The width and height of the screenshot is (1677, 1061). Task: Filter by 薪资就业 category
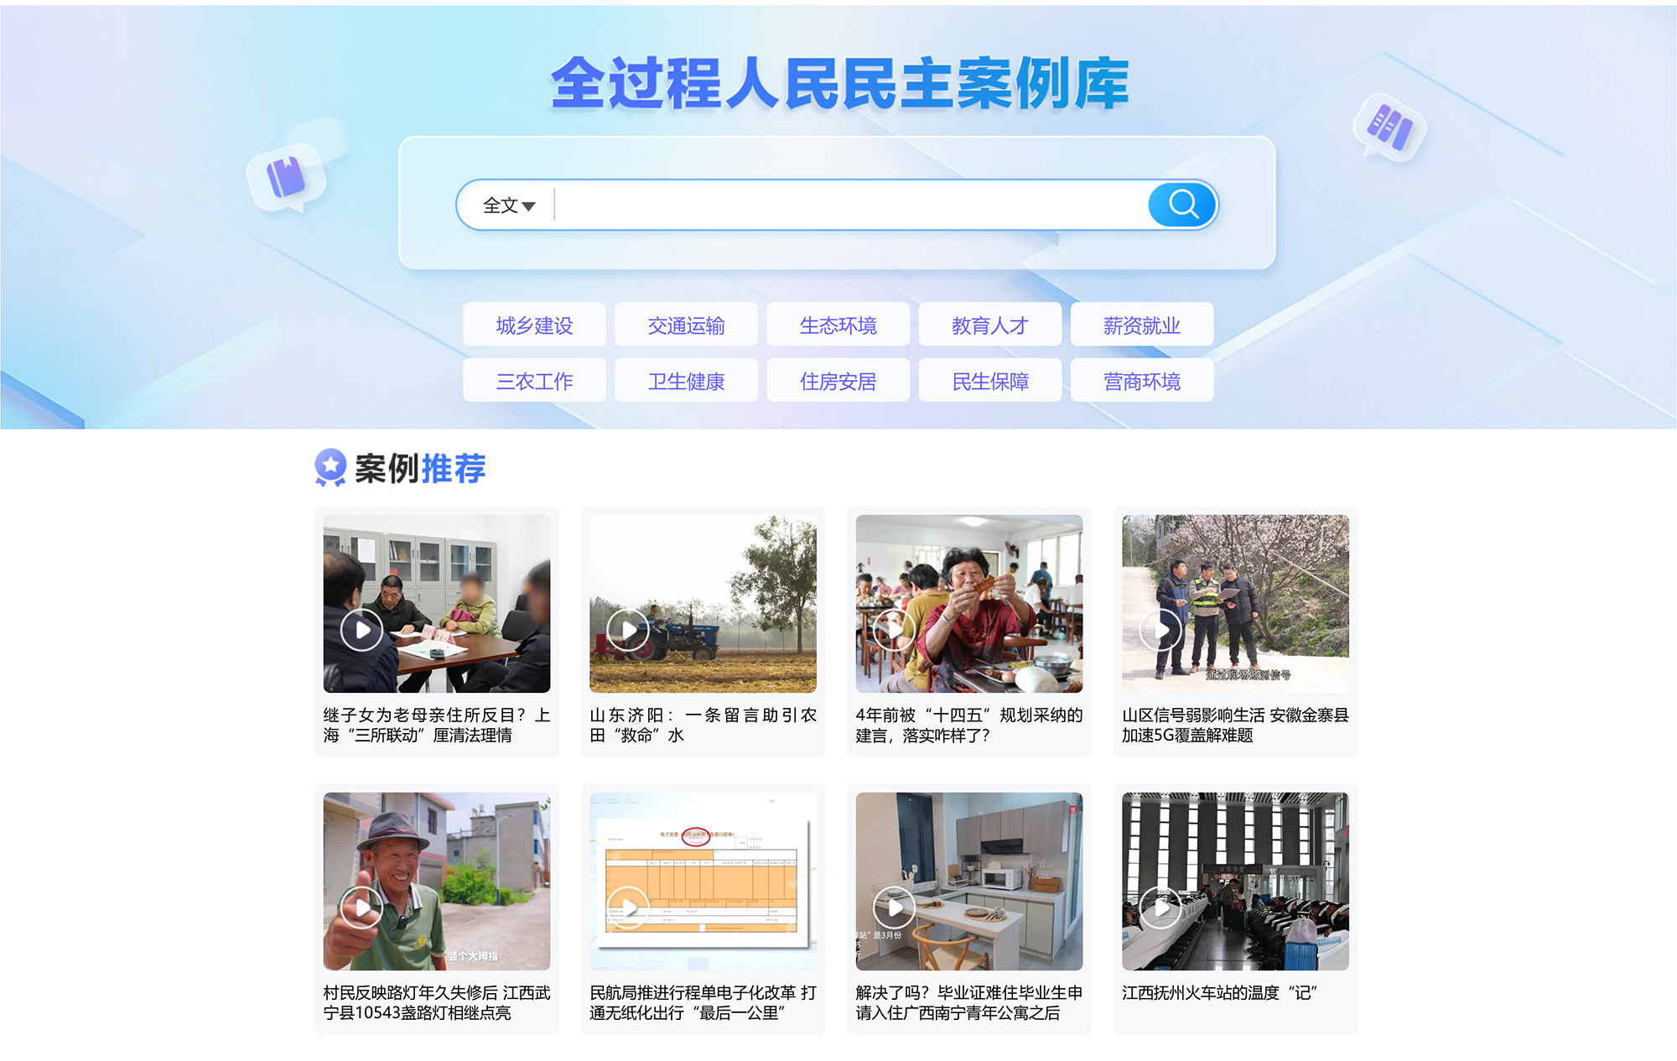click(x=1141, y=325)
